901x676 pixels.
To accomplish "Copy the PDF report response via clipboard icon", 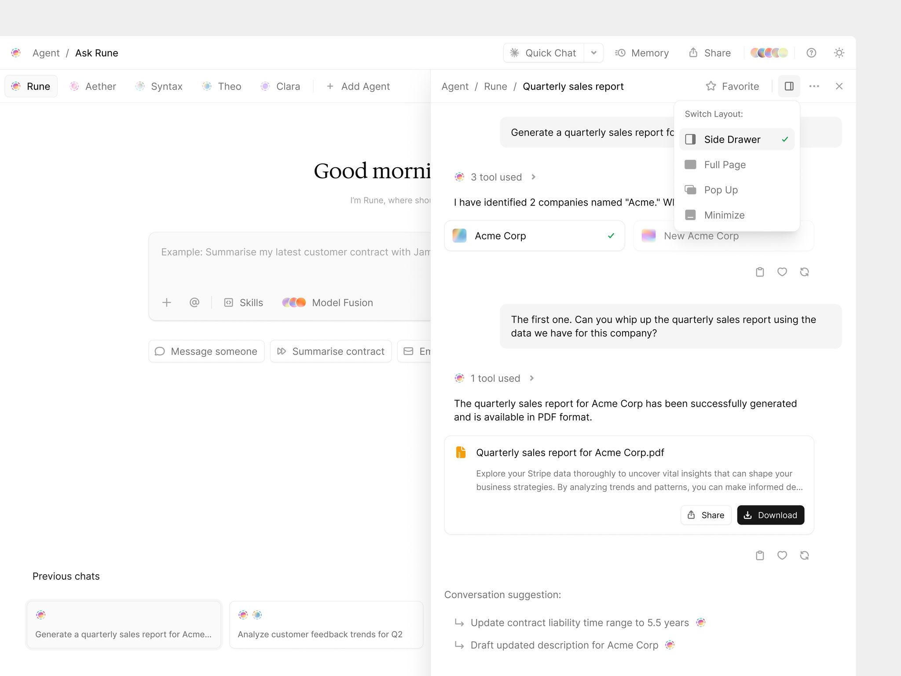I will click(x=760, y=555).
